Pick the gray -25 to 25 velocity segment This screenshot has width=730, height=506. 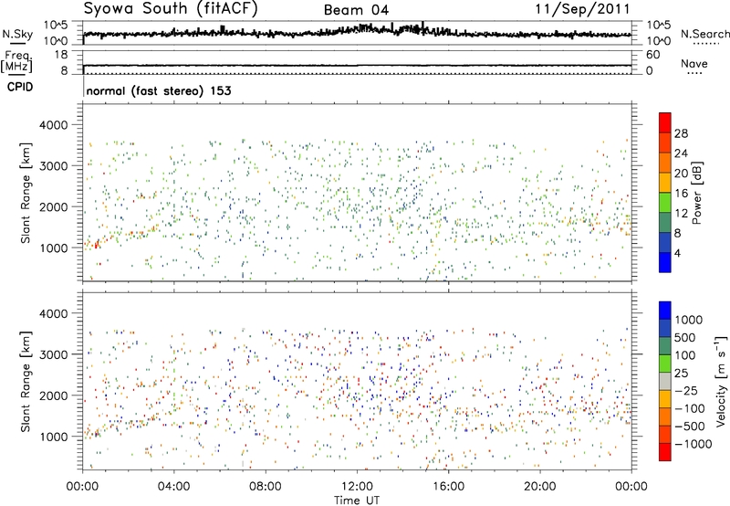point(665,382)
